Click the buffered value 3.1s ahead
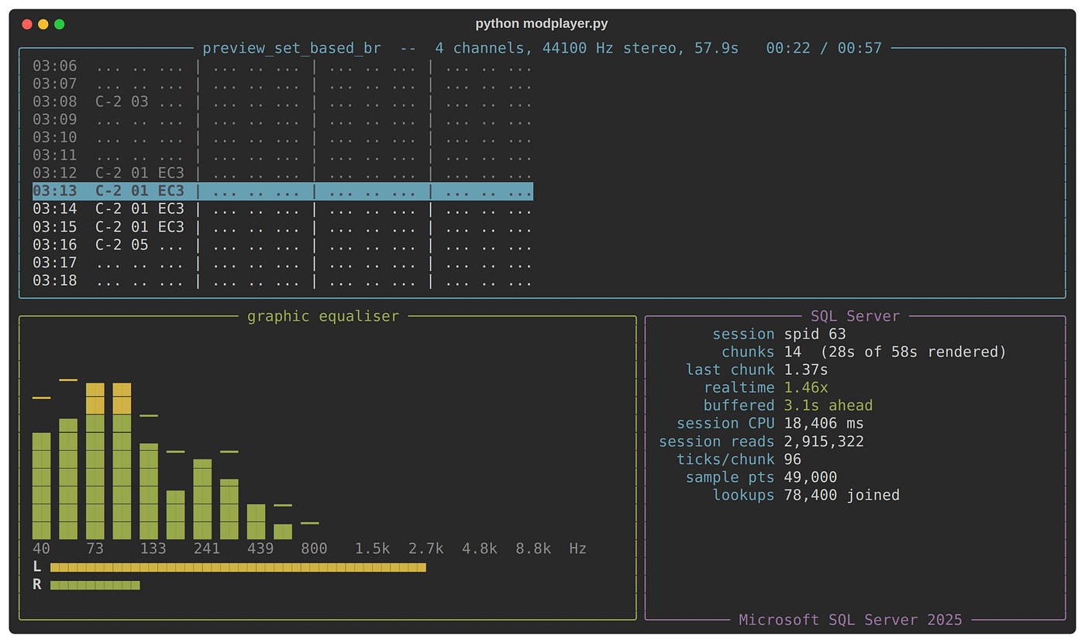The image size is (1085, 643). click(x=828, y=405)
